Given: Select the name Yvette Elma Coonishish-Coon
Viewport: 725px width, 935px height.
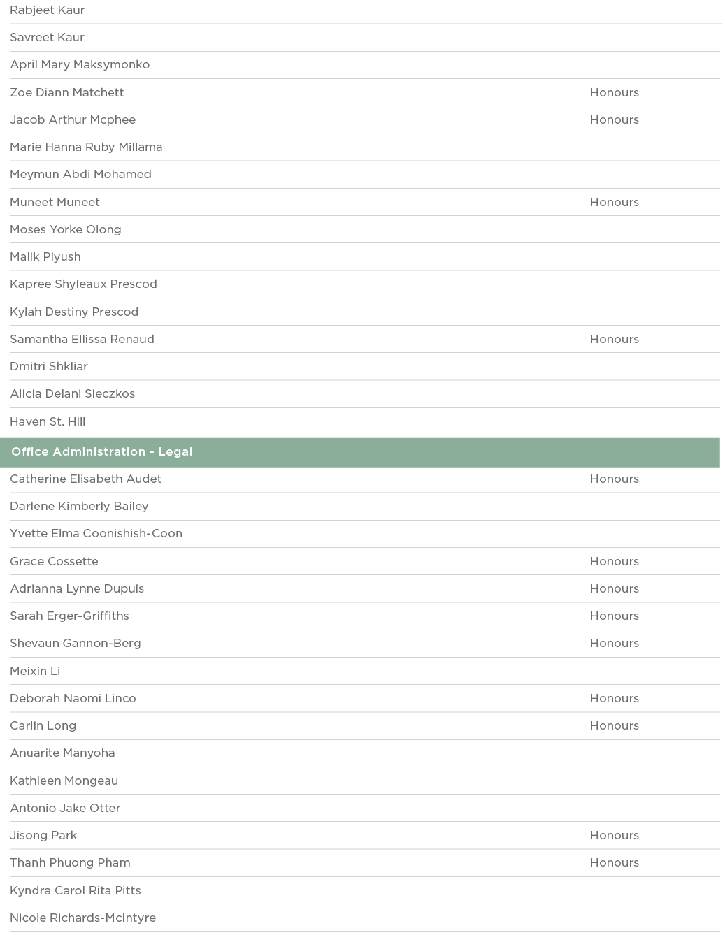Looking at the screenshot, I should (x=96, y=534).
